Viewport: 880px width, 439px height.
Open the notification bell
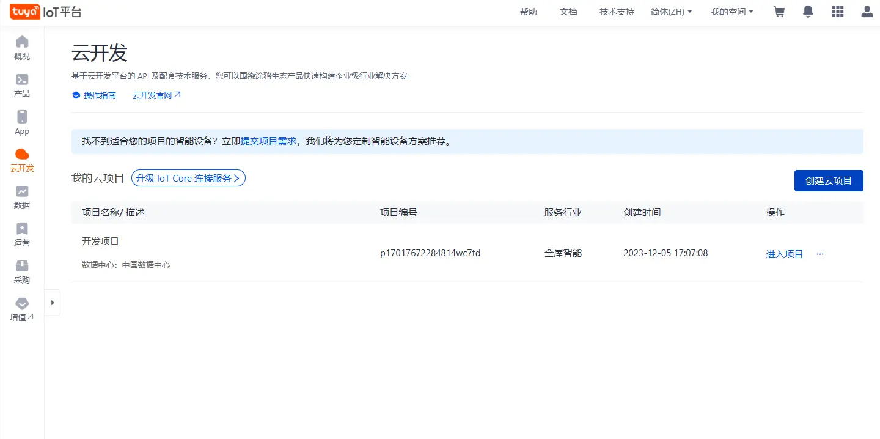pos(809,12)
